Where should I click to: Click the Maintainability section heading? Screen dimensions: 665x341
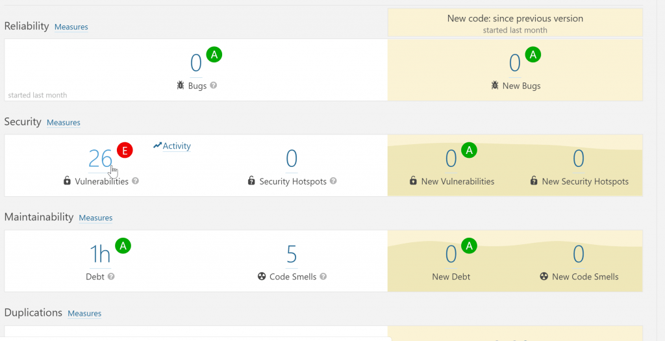[39, 217]
